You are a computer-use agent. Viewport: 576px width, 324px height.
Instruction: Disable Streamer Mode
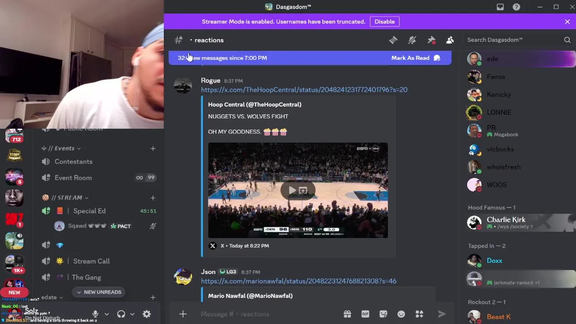pos(385,22)
